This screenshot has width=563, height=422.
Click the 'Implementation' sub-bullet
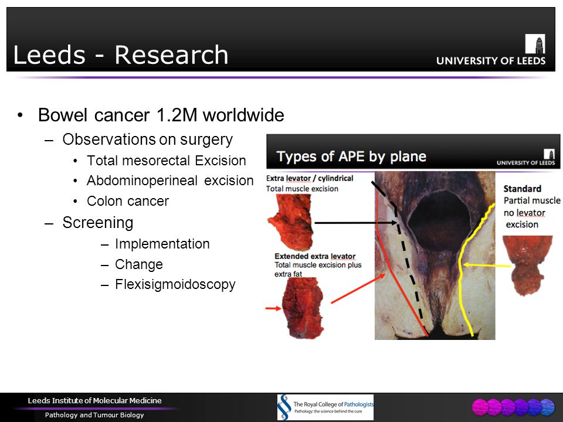click(x=162, y=244)
